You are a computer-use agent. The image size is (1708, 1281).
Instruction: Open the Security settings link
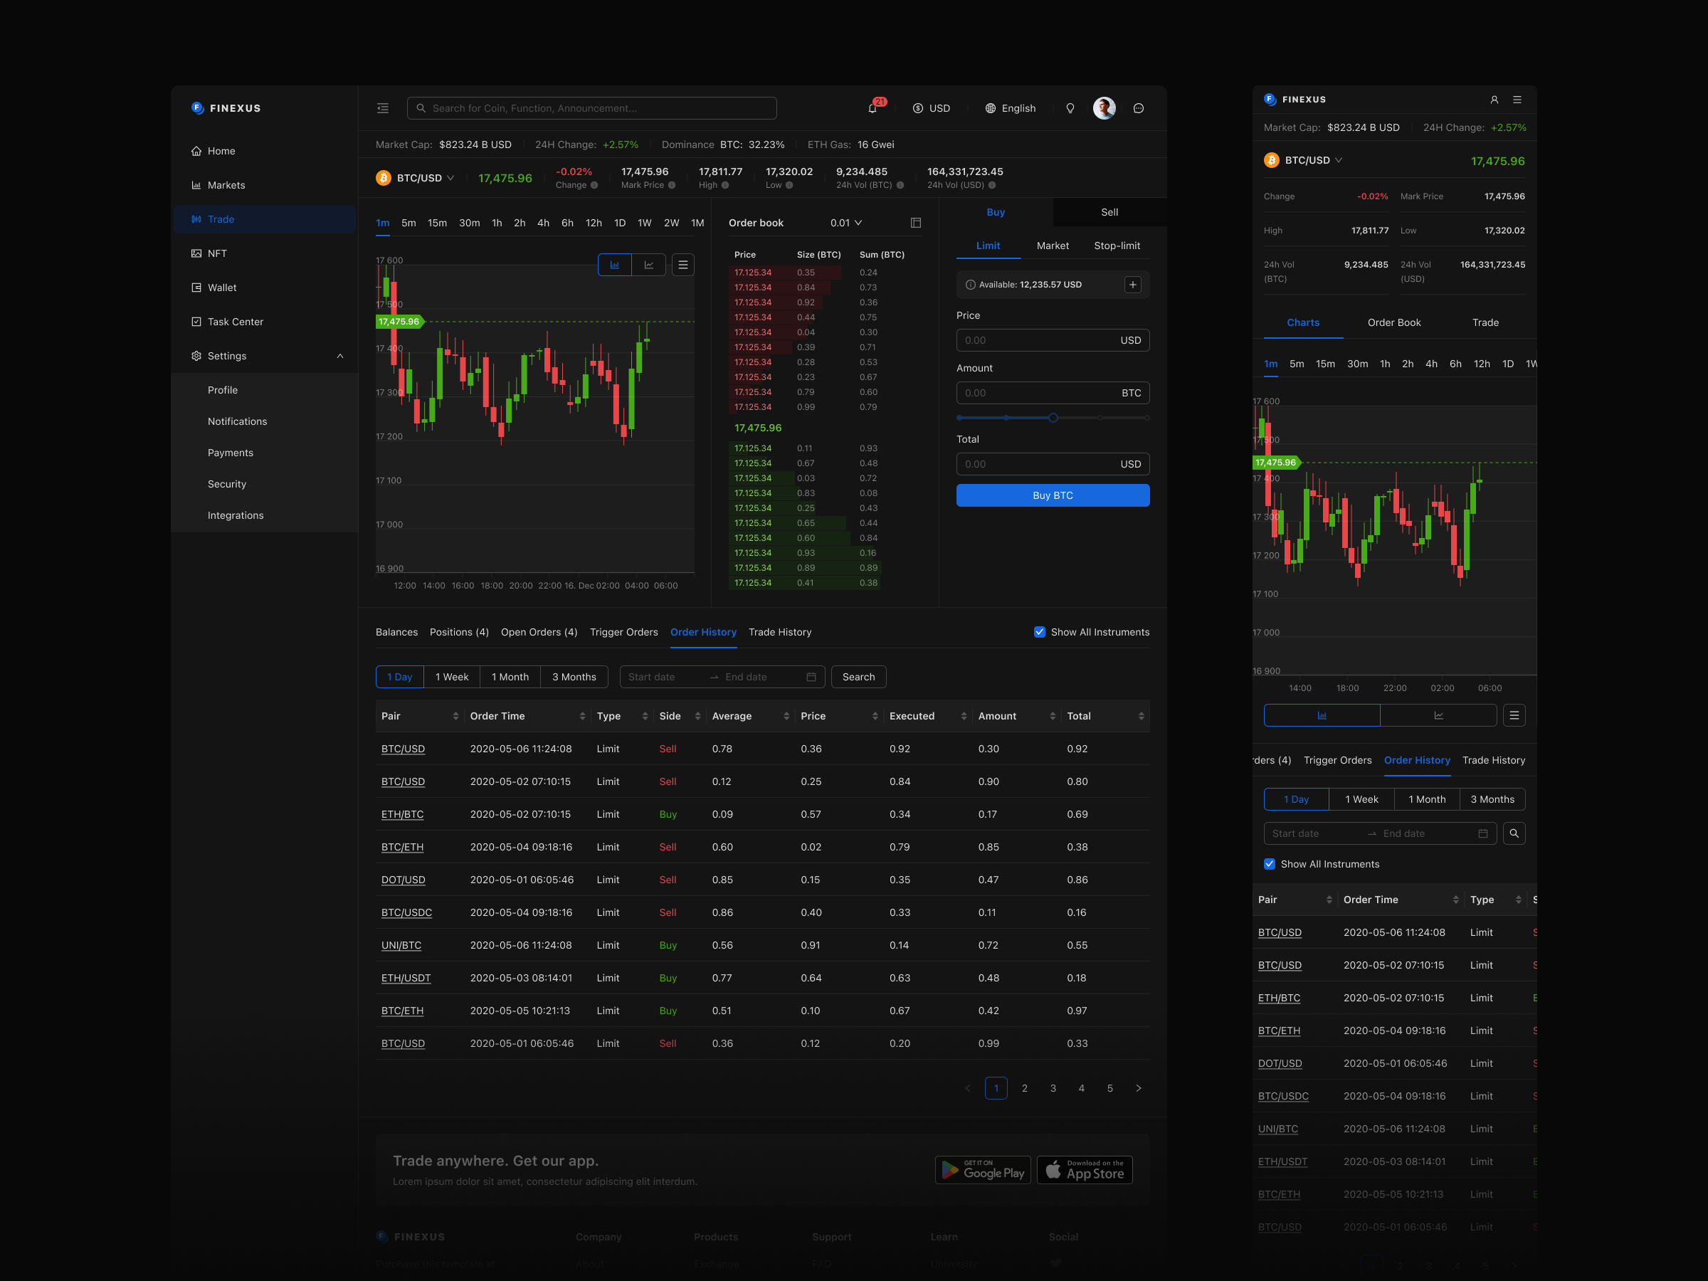coord(227,483)
